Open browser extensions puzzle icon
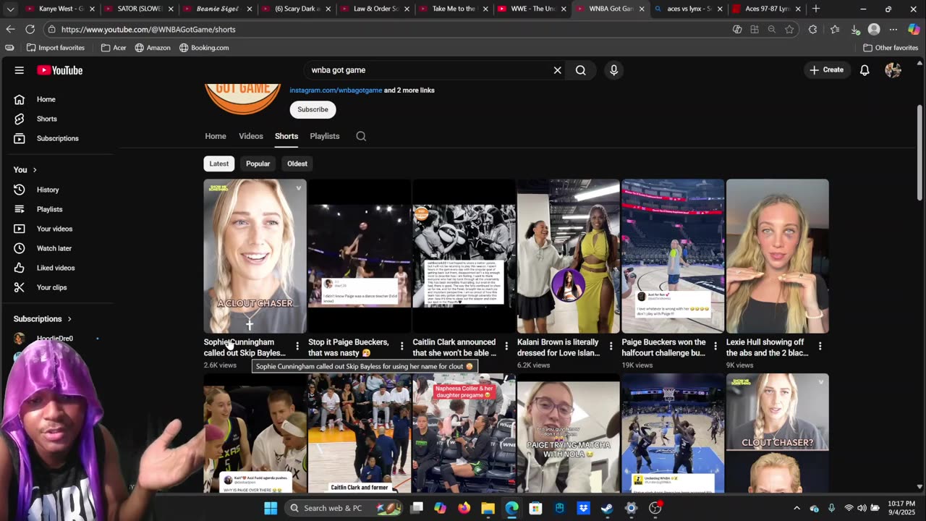The image size is (926, 521). [x=812, y=30]
